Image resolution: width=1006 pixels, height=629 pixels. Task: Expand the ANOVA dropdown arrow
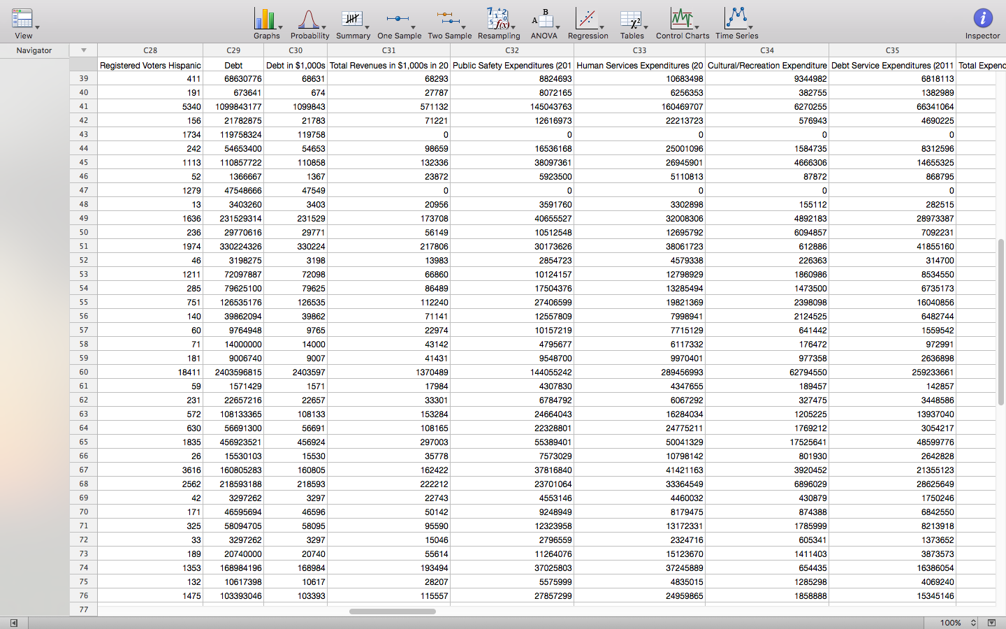558,28
